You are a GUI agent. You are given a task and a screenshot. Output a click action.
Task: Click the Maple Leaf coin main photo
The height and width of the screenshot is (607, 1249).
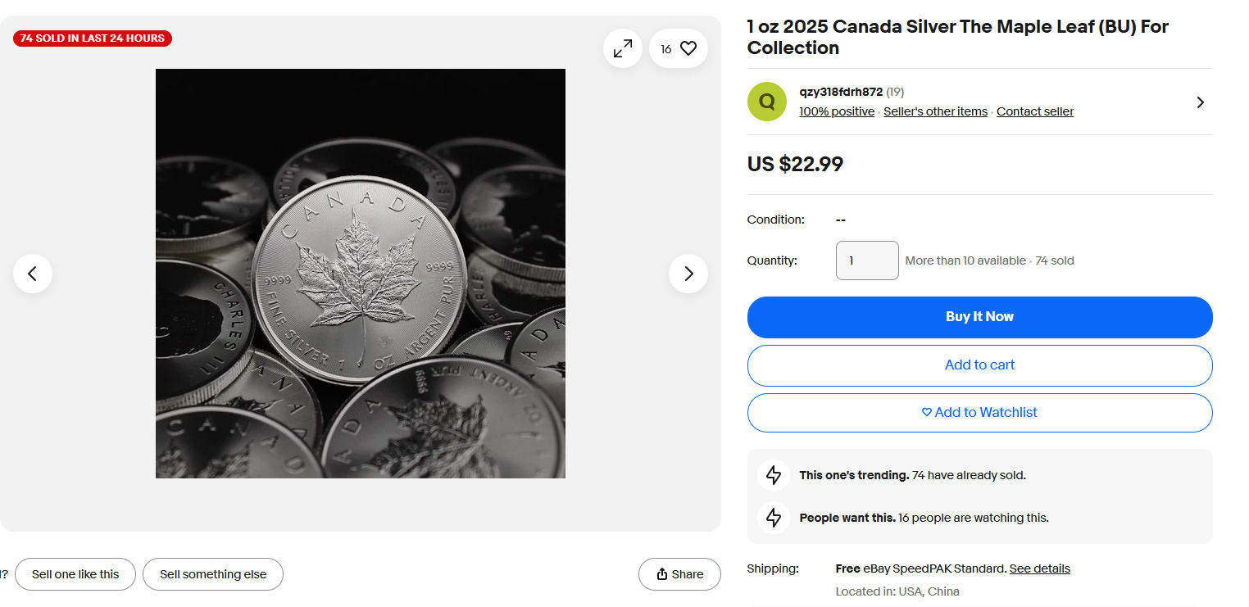point(361,274)
